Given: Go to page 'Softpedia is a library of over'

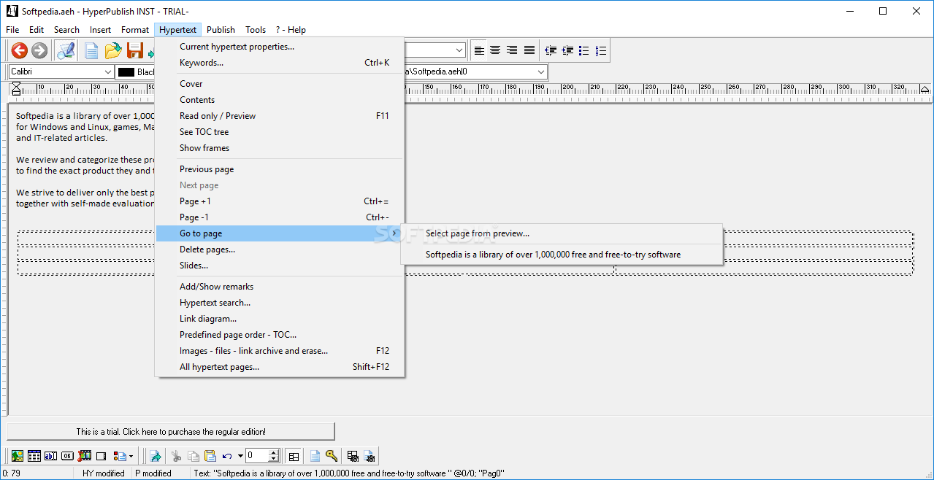Looking at the screenshot, I should (562, 255).
